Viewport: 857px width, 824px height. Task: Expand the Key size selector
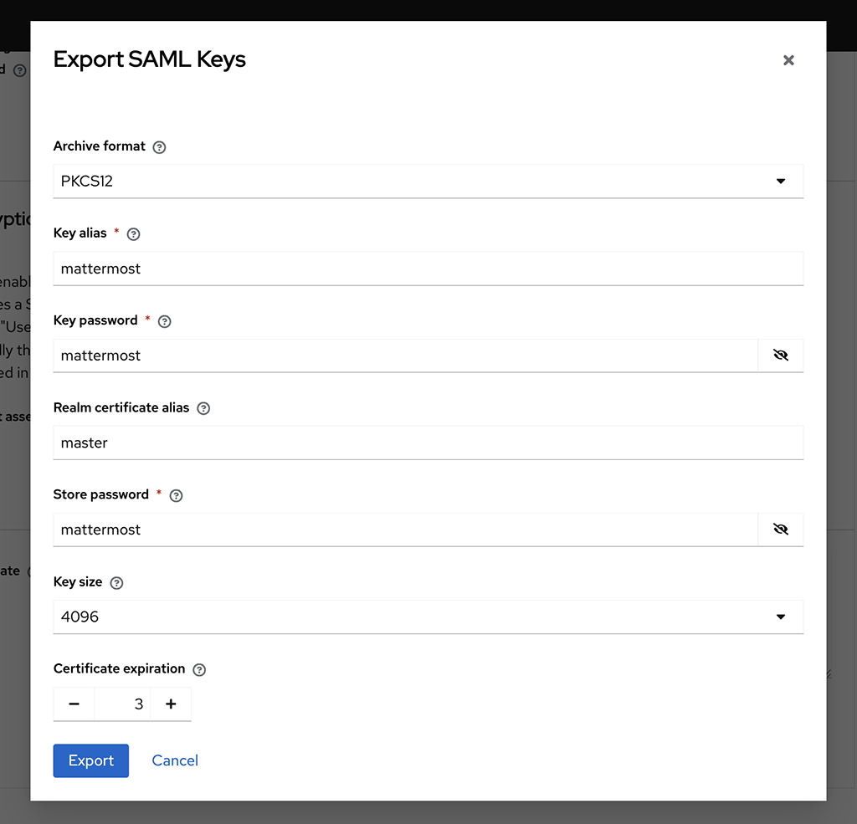pos(780,617)
